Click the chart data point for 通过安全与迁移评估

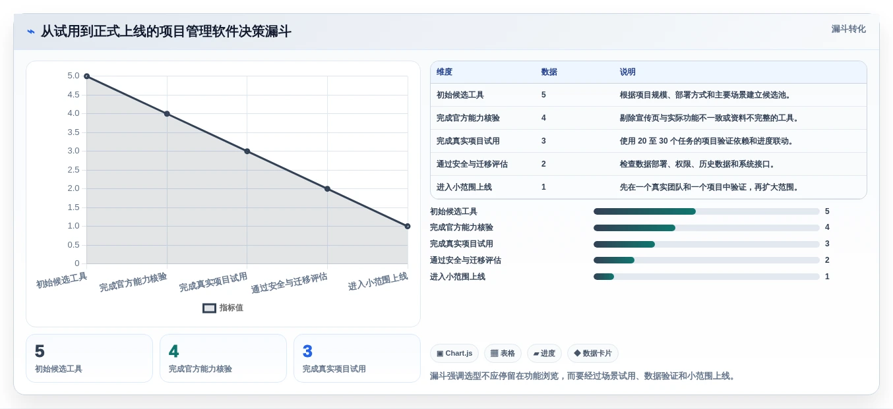click(x=327, y=189)
